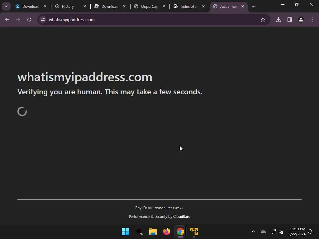Viewport: 319px width, 239px height.
Task: Open File Explorer from taskbar
Action: [x=153, y=232]
